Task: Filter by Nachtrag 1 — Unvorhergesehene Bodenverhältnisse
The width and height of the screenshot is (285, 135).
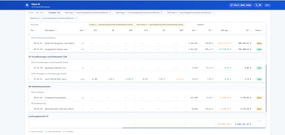Action: [x=88, y=13]
